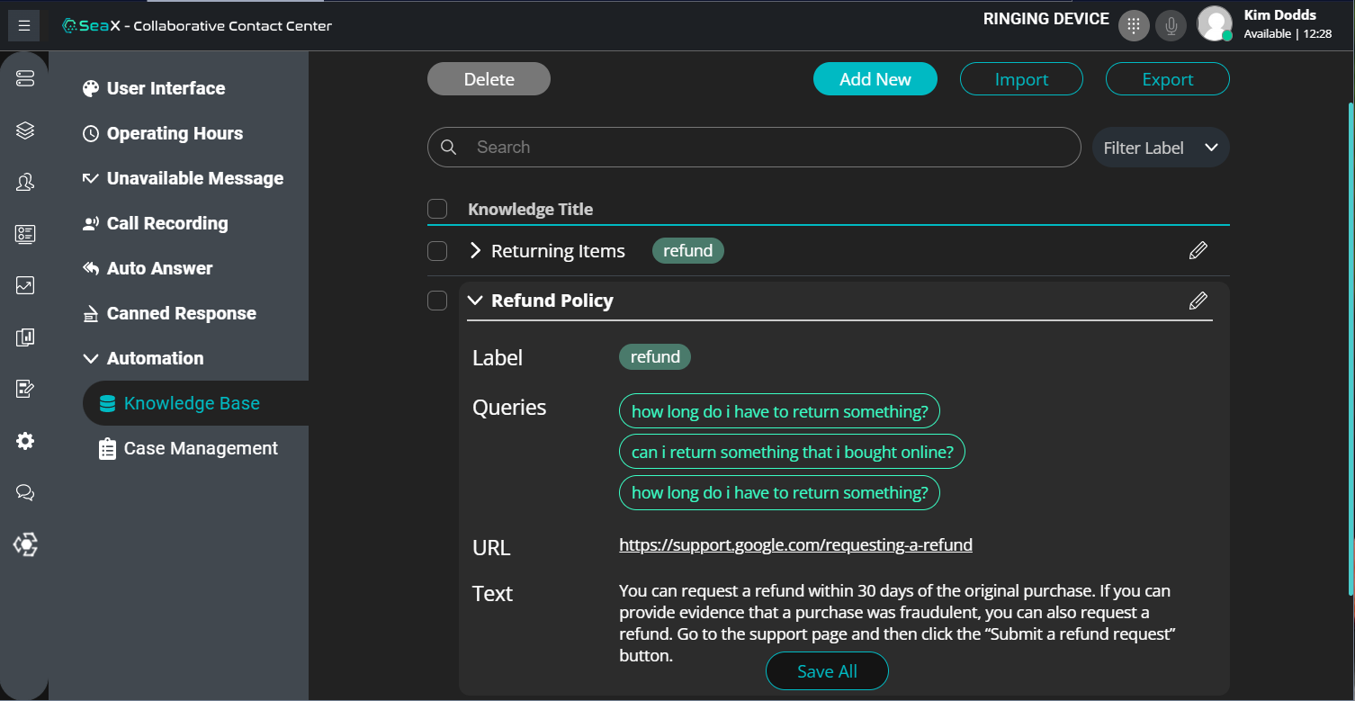Check the Refund Policy checkbox
This screenshot has width=1355, height=701.
(437, 301)
